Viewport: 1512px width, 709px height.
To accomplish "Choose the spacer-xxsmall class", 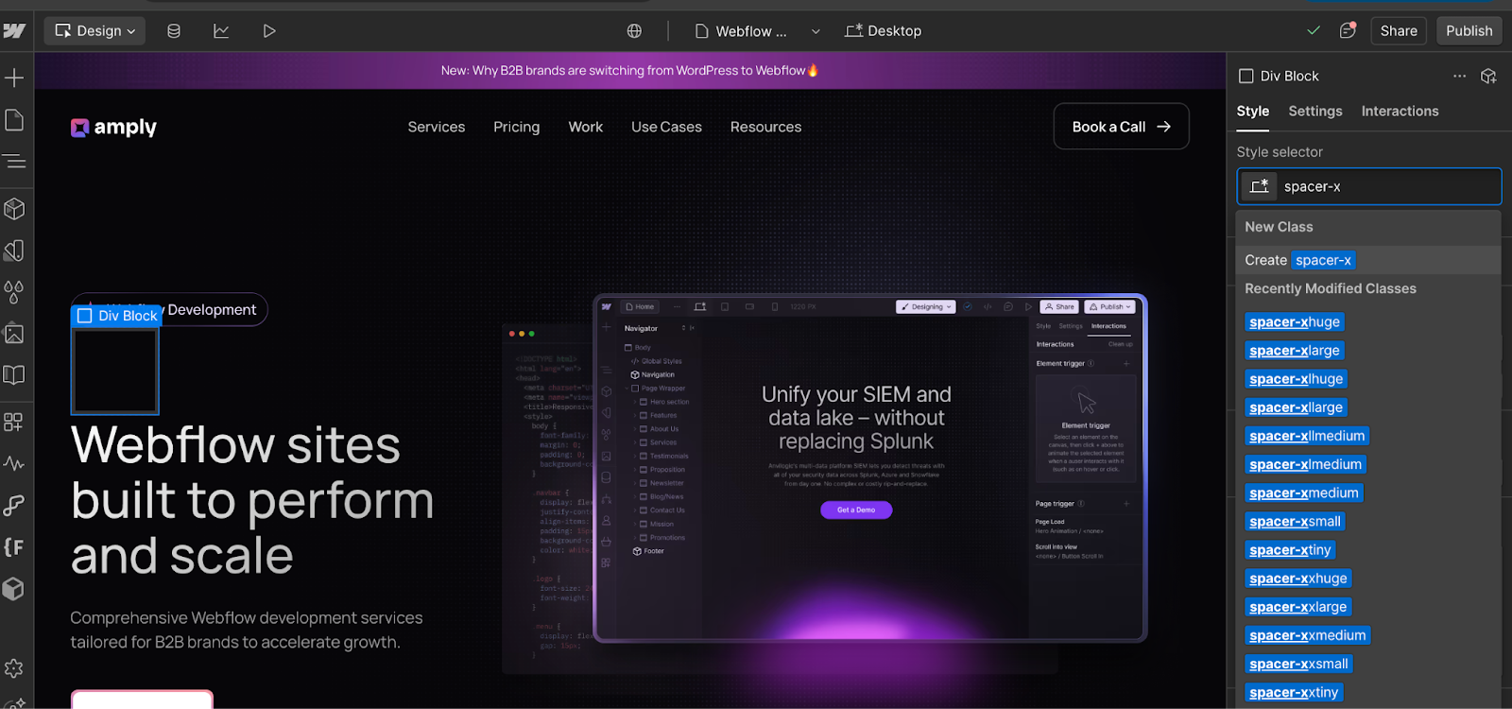I will 1298,664.
